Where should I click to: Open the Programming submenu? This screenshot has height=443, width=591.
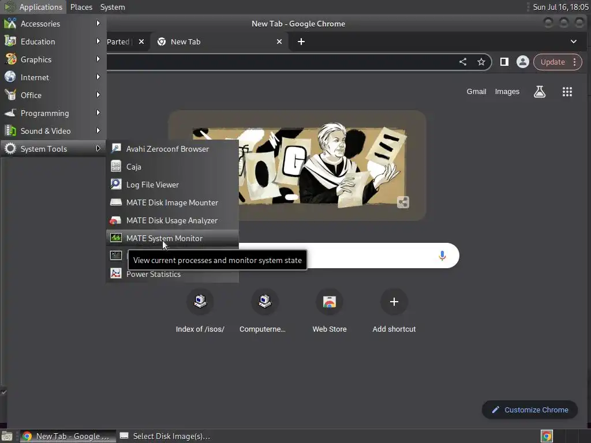click(53, 113)
